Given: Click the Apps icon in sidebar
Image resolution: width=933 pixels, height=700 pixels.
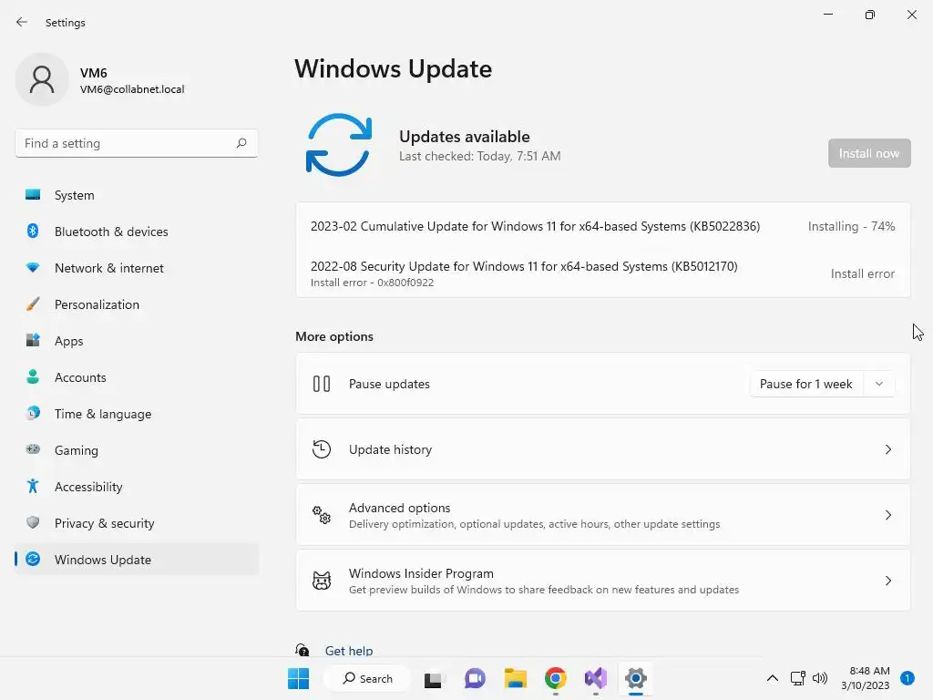Looking at the screenshot, I should 33,341.
